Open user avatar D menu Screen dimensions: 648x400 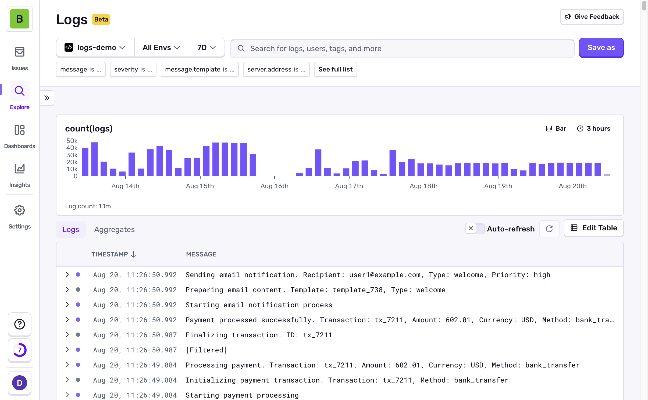point(19,383)
